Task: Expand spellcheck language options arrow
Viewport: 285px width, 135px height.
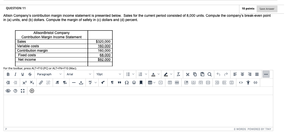Action: click(95, 83)
